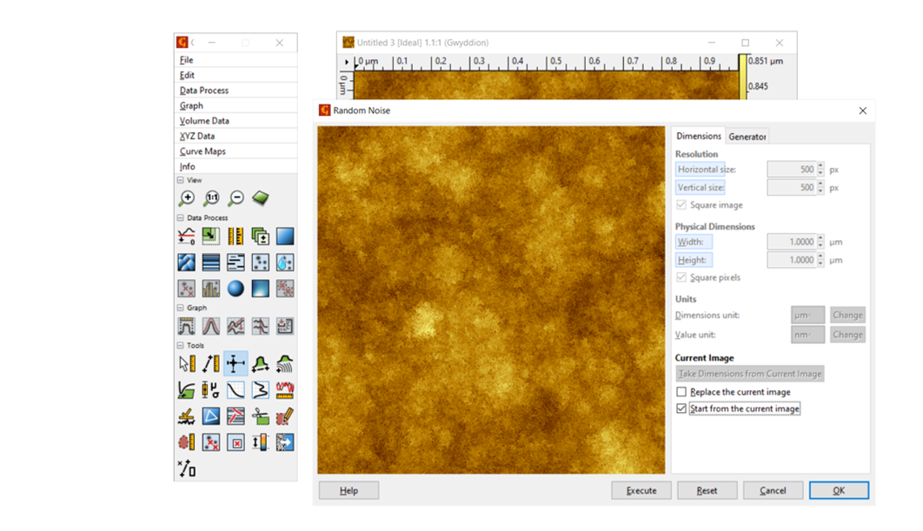Click the Reset button

pos(707,491)
